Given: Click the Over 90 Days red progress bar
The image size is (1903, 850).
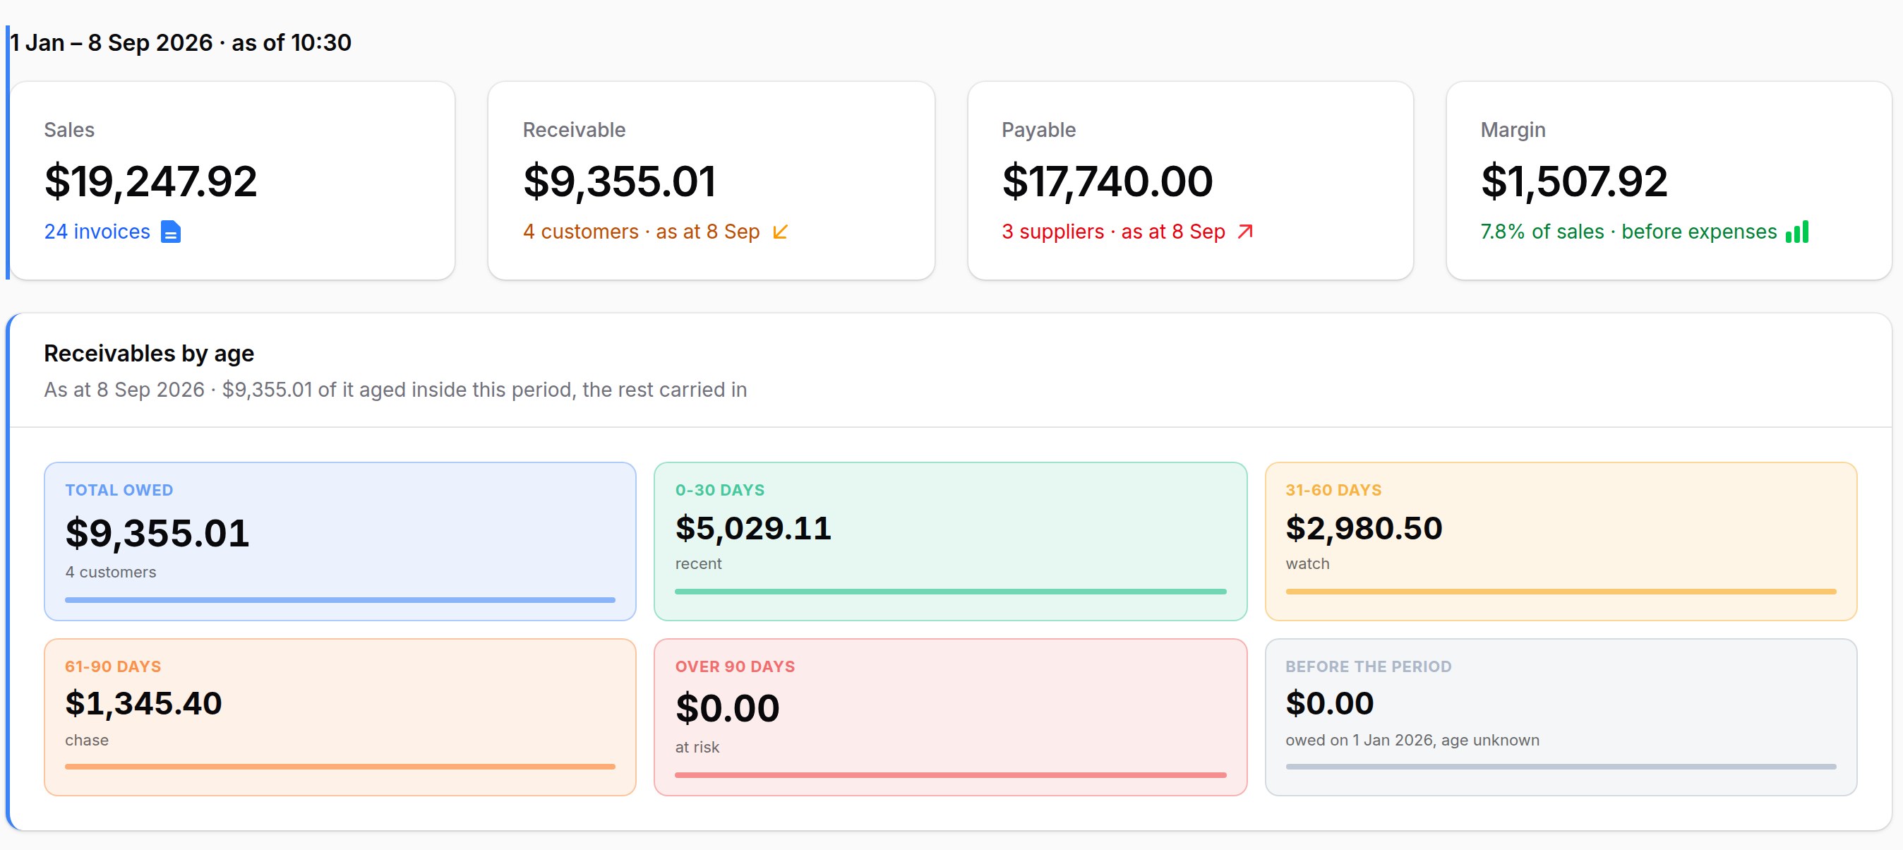Looking at the screenshot, I should click(x=950, y=775).
